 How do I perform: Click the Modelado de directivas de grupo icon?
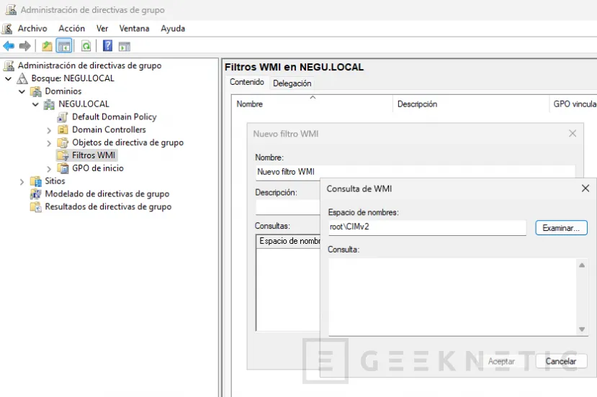(36, 194)
